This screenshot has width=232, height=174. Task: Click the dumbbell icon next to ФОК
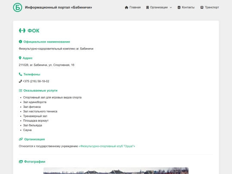click(x=22, y=31)
